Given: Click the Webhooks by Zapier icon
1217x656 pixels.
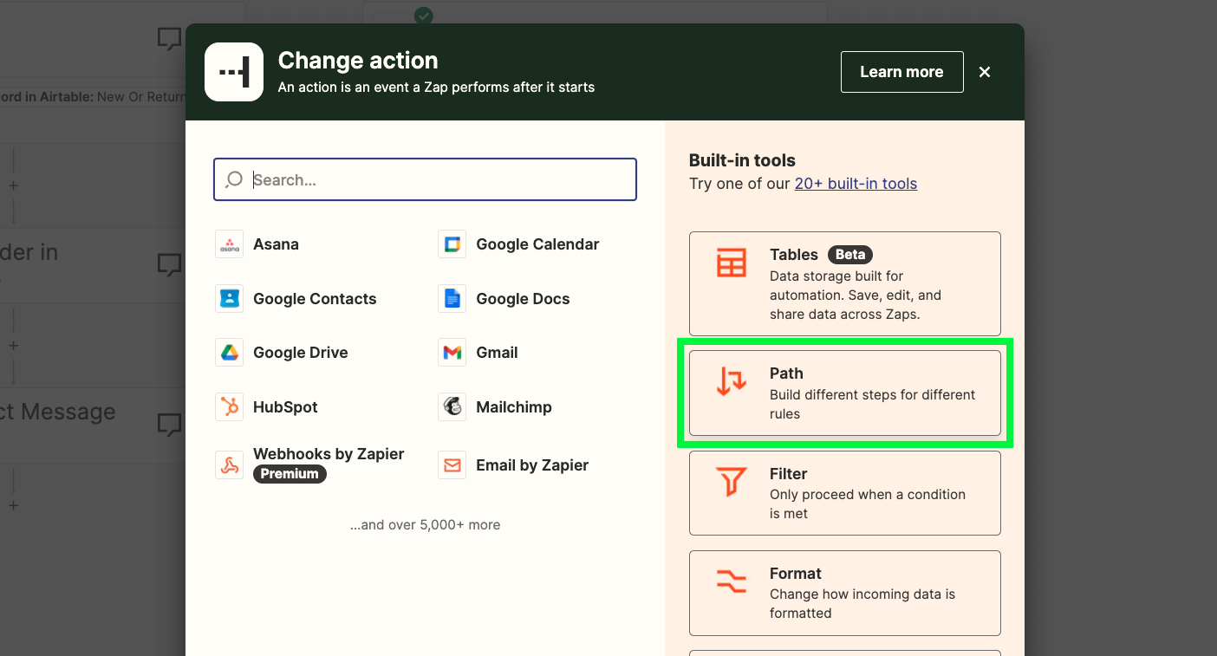Looking at the screenshot, I should tap(229, 465).
